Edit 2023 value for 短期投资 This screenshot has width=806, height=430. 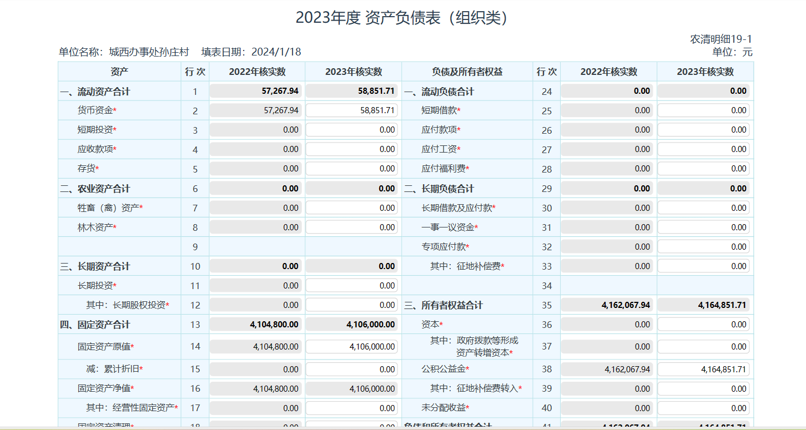coord(351,130)
